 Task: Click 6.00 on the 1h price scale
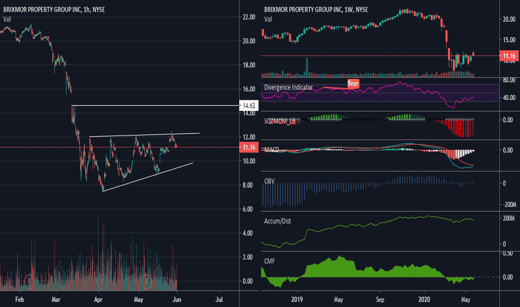tap(249, 209)
